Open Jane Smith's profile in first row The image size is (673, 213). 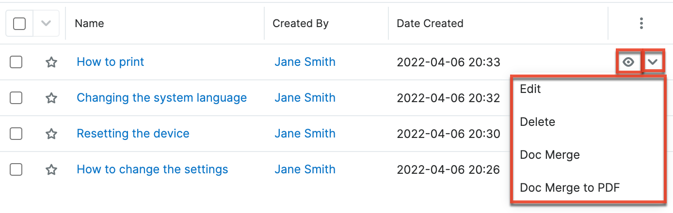pos(305,62)
